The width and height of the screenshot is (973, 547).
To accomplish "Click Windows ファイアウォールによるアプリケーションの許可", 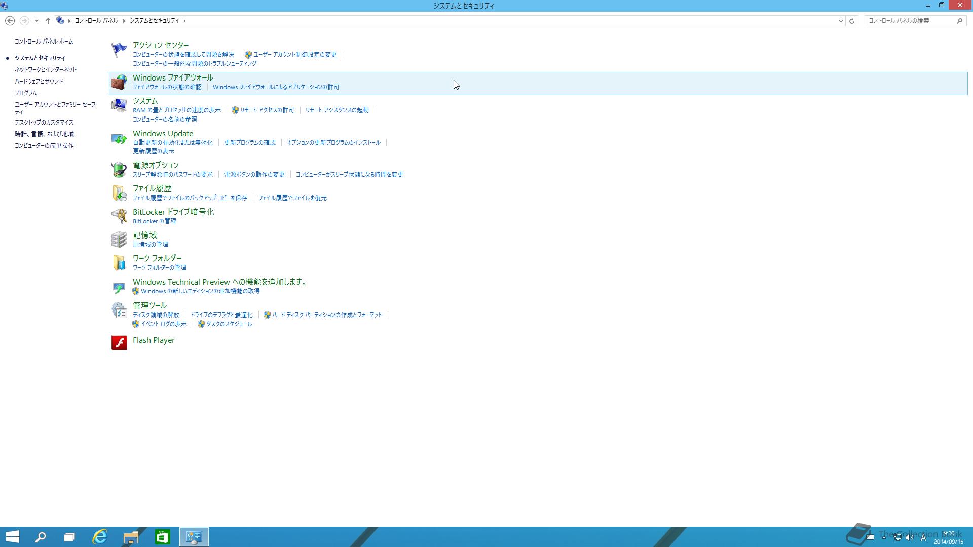I will (276, 87).
